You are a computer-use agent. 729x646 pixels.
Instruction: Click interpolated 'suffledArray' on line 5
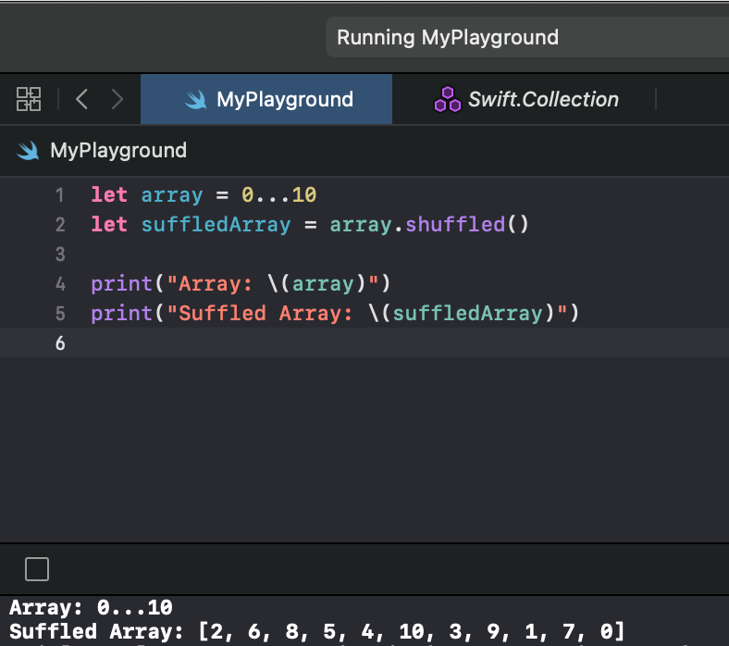(468, 314)
